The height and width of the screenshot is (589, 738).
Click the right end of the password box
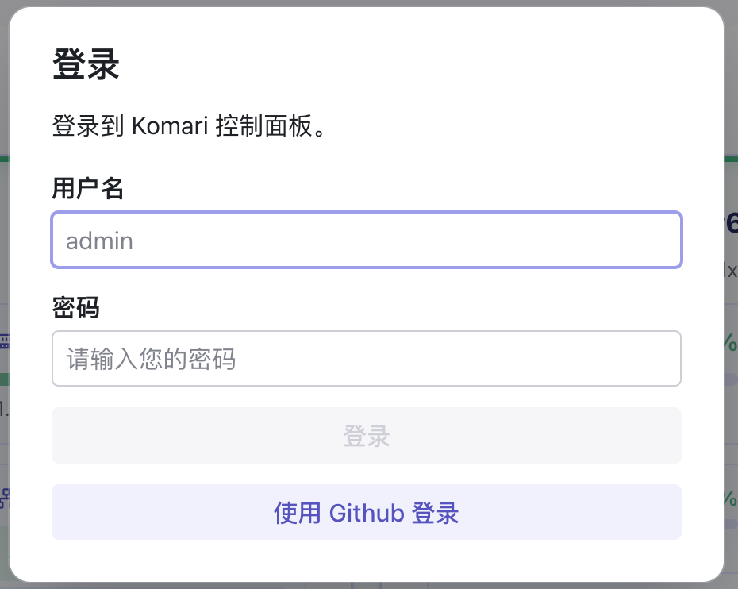663,359
